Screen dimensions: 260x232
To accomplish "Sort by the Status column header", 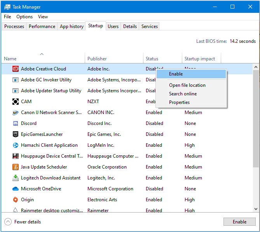I will click(152, 59).
